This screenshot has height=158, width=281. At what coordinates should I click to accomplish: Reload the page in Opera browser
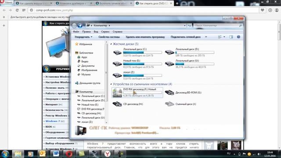pos(17,10)
